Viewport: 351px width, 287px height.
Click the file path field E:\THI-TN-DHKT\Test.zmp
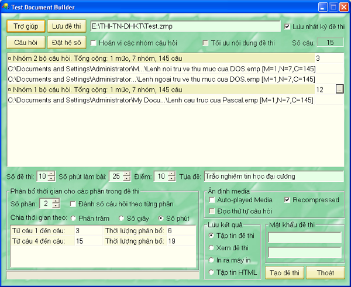tap(185, 26)
